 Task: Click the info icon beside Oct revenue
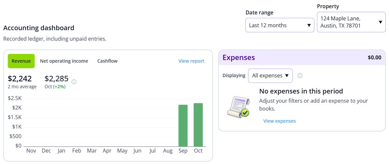point(74,82)
